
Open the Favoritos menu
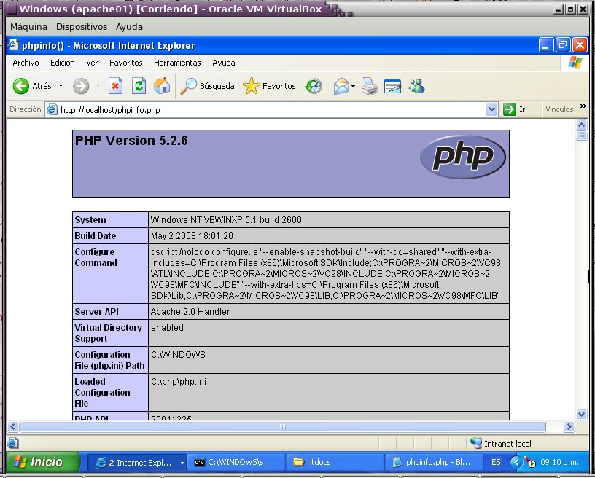coord(126,63)
